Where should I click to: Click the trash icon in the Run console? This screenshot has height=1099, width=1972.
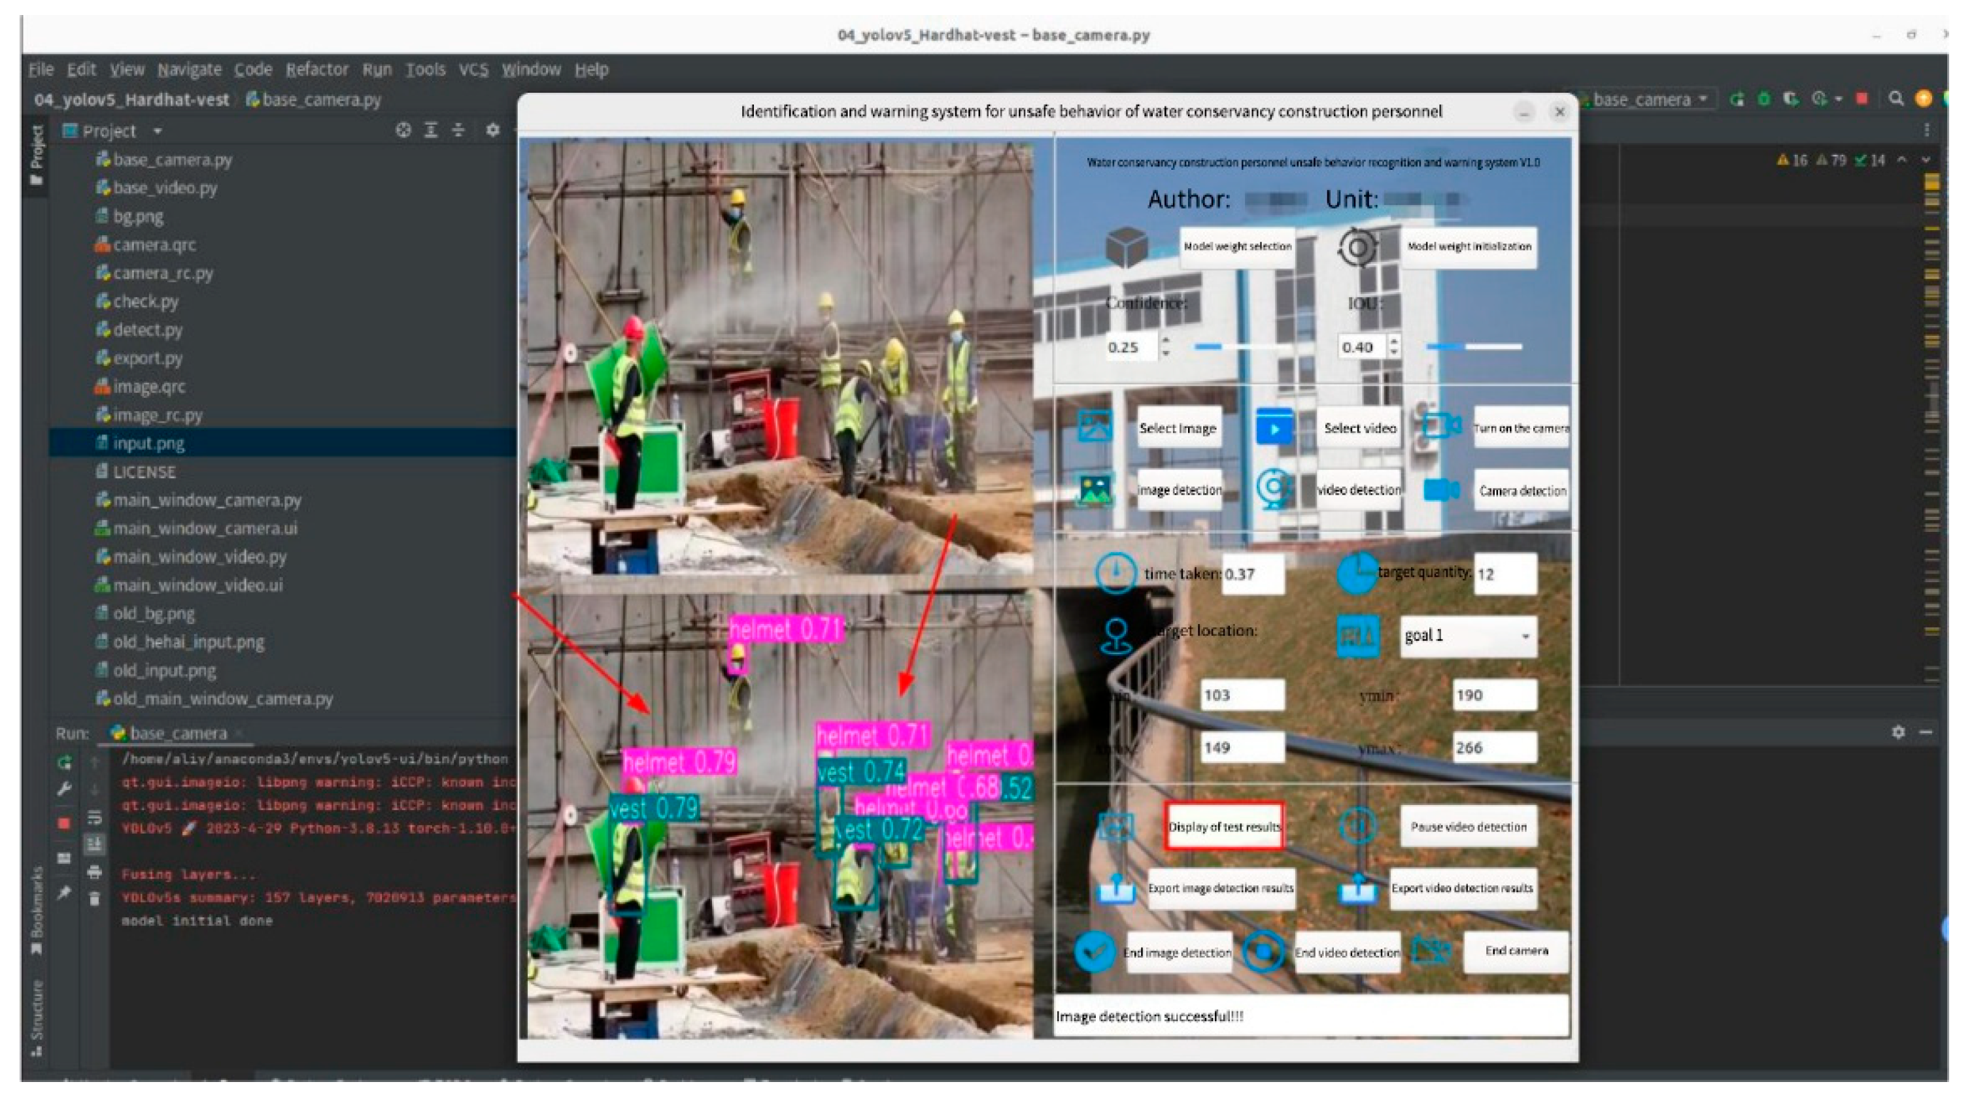(x=94, y=898)
